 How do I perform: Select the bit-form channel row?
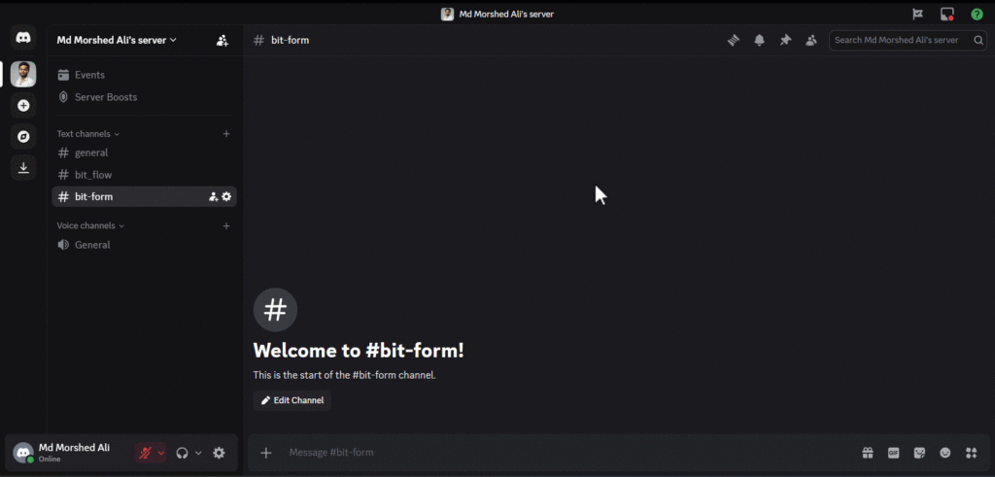144,196
